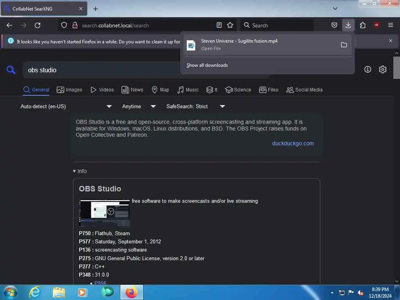Switch to the Map category
This screenshot has width=400, height=300.
tap(161, 90)
